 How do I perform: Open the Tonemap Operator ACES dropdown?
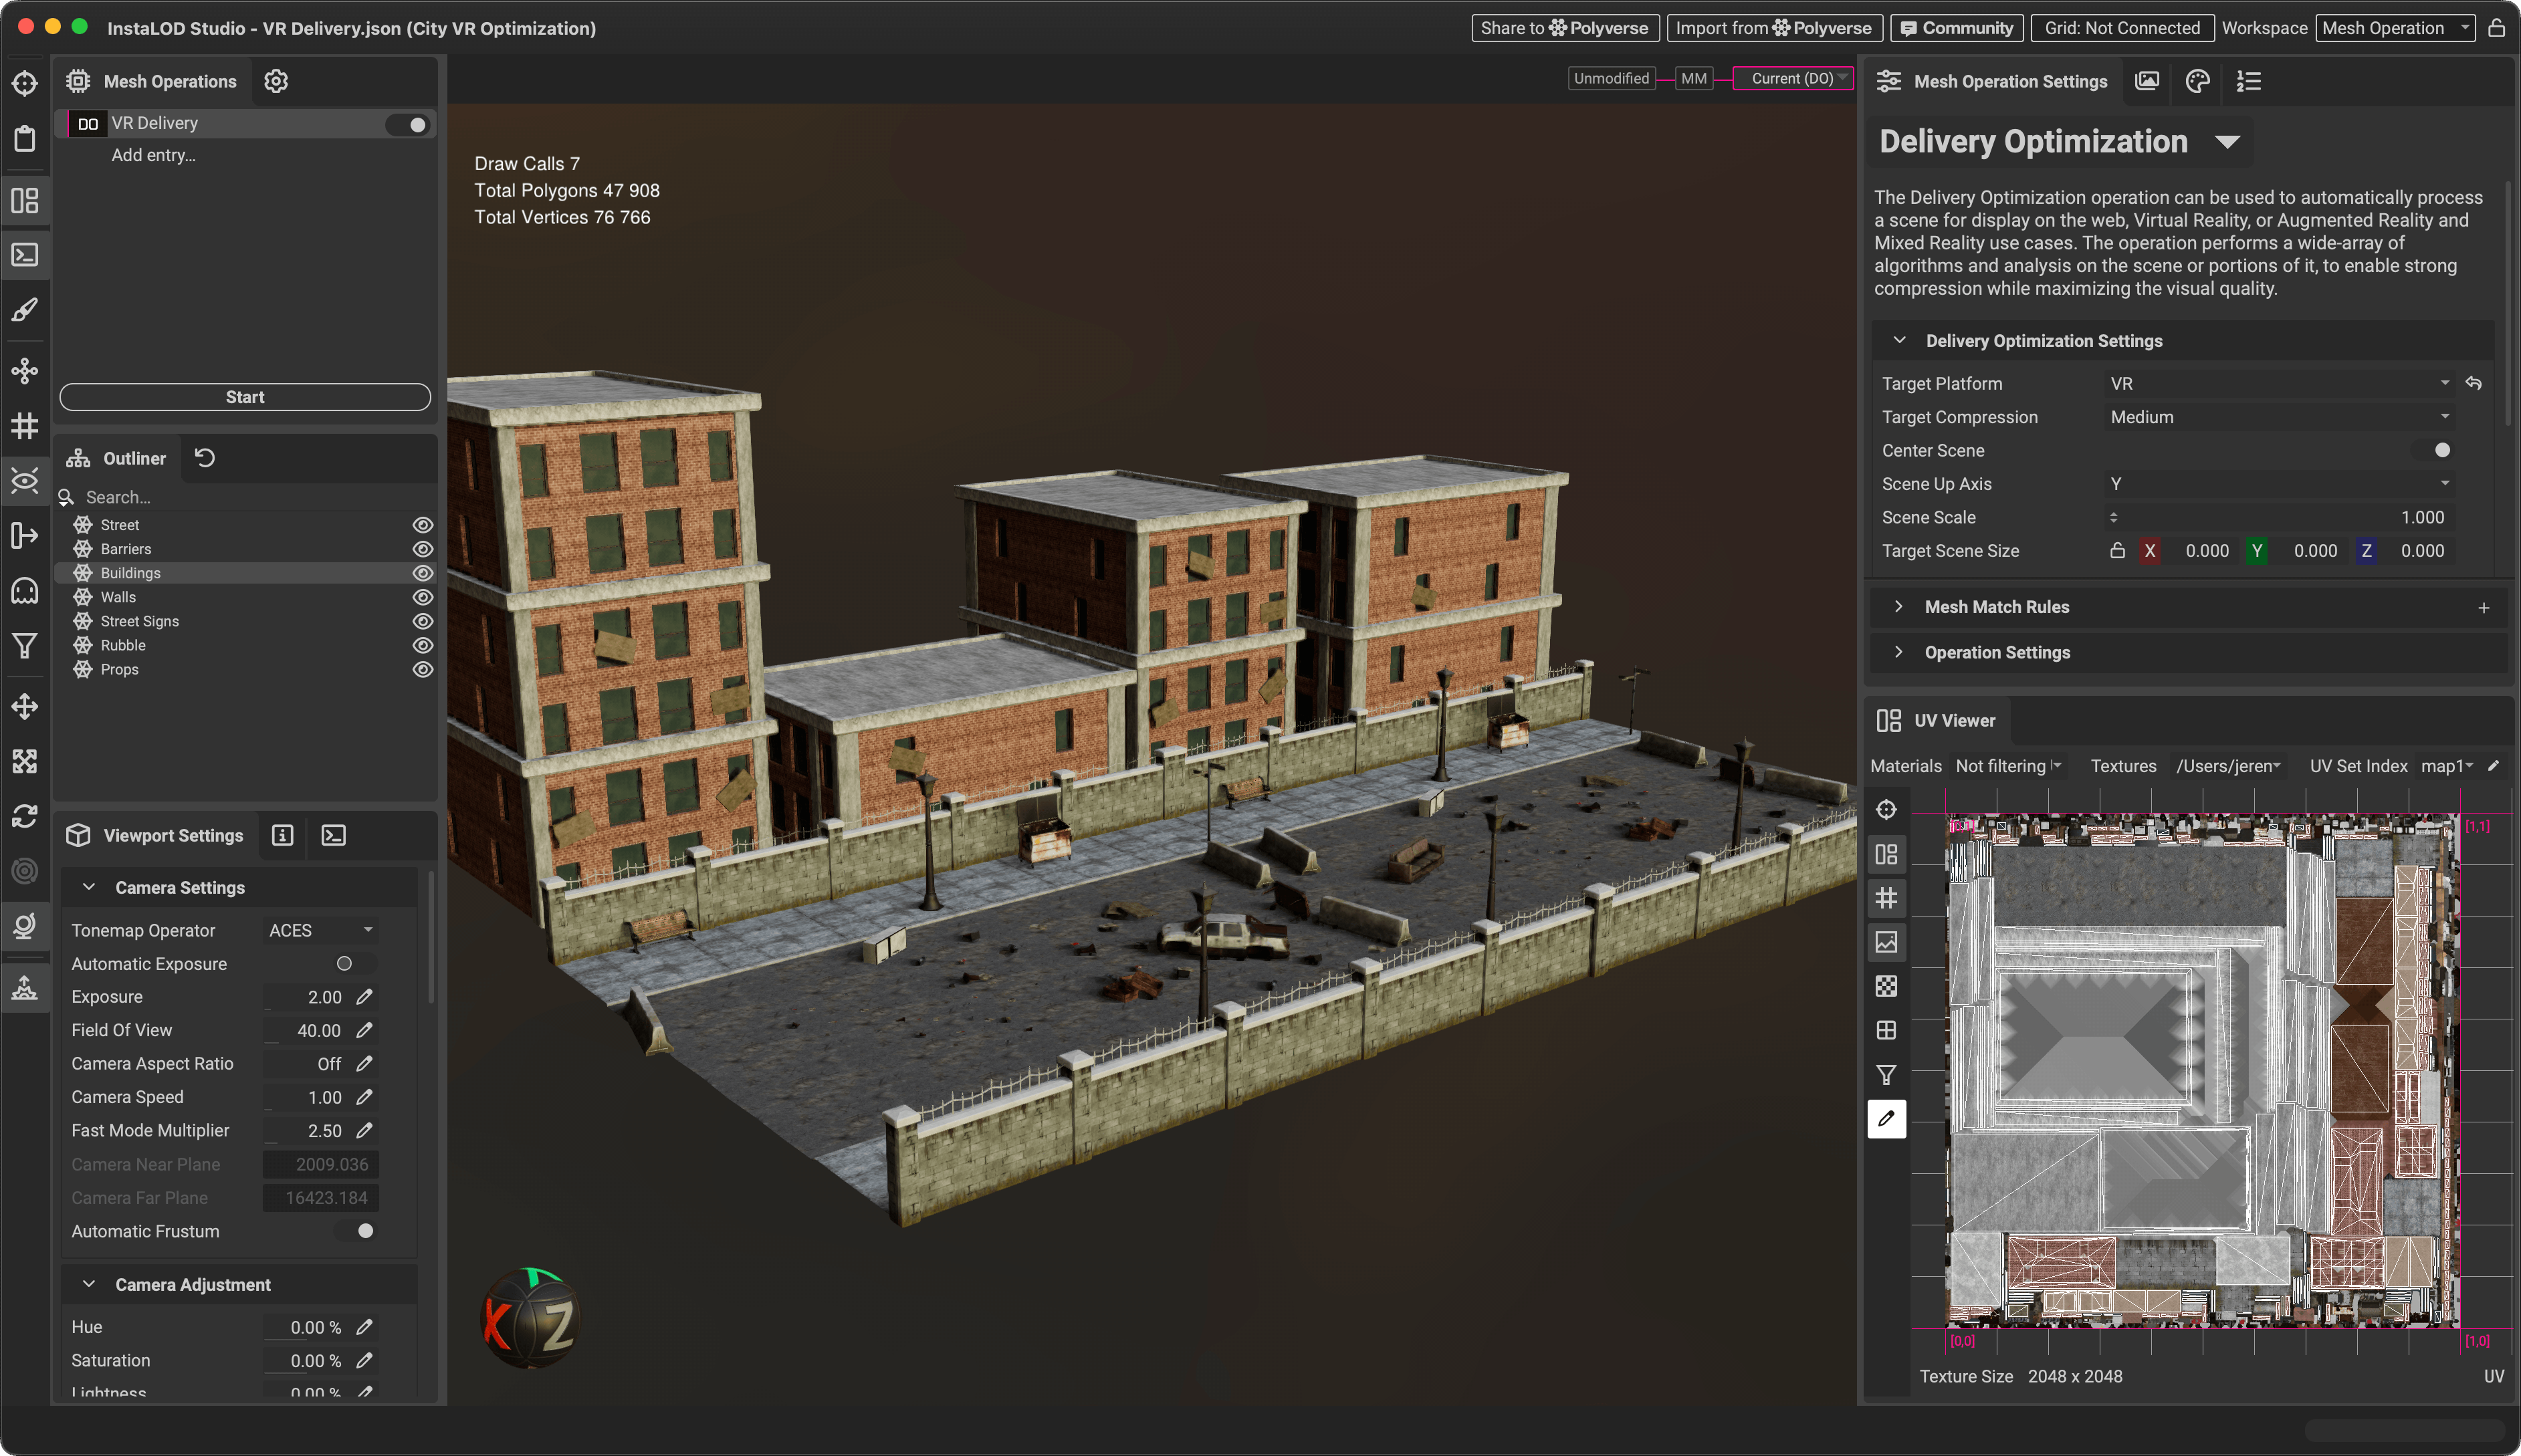click(x=320, y=930)
